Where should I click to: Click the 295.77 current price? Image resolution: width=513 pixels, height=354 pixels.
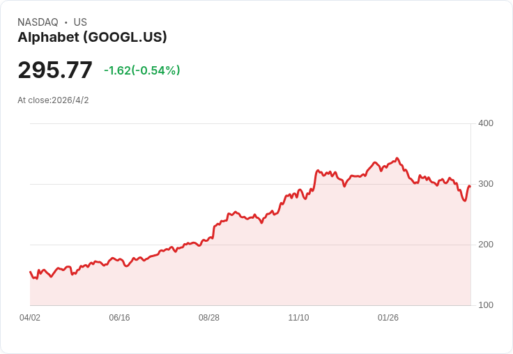(x=55, y=70)
